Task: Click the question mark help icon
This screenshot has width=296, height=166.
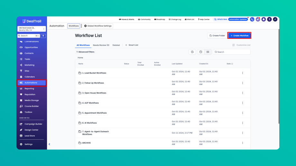Action: coord(269,19)
